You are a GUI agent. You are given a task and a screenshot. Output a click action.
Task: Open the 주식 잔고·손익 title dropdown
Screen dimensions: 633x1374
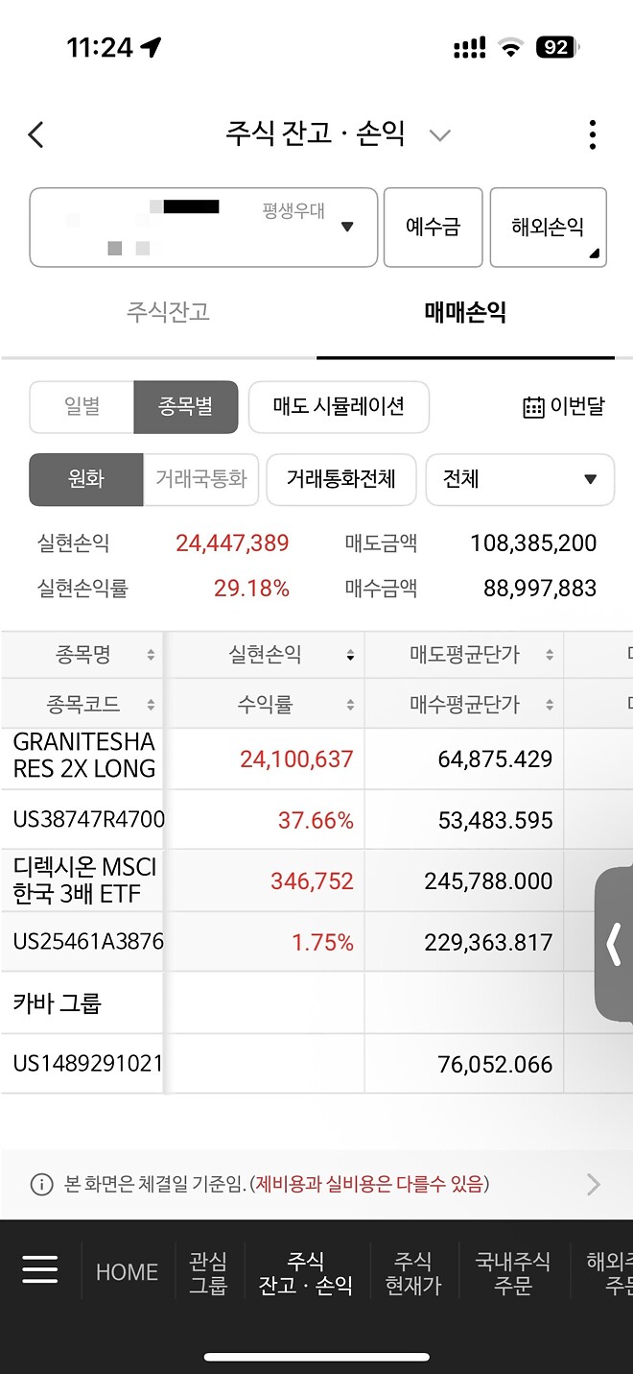pos(439,134)
